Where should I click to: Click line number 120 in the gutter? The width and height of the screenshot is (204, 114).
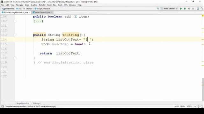coord(4,67)
